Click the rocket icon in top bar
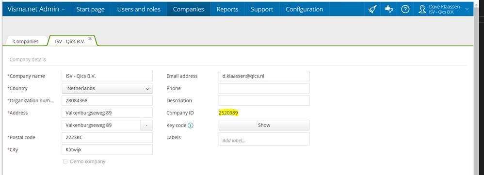Viewport: 484px width, 175px height. point(372,9)
